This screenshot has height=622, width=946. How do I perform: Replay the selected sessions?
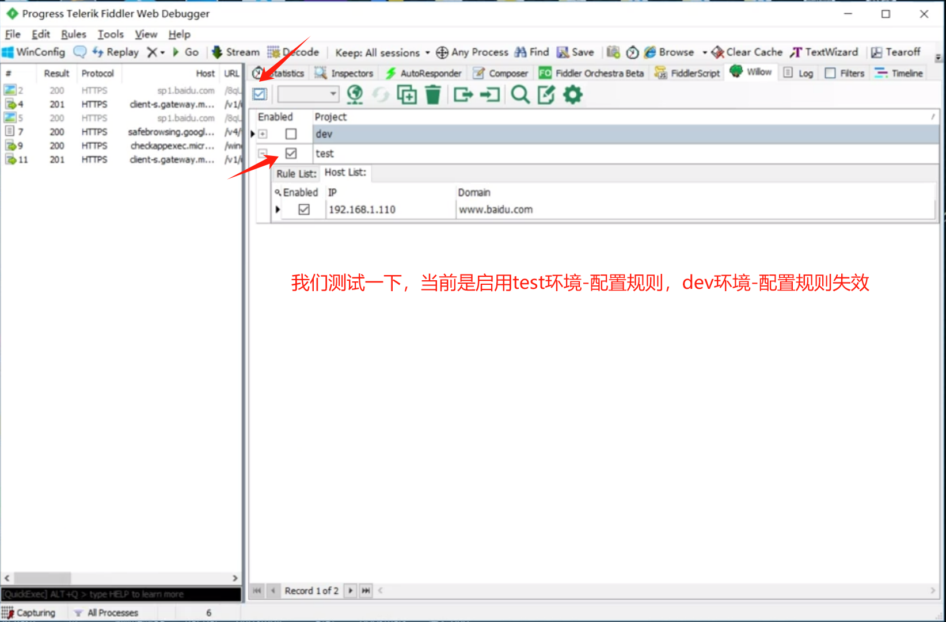(x=116, y=52)
